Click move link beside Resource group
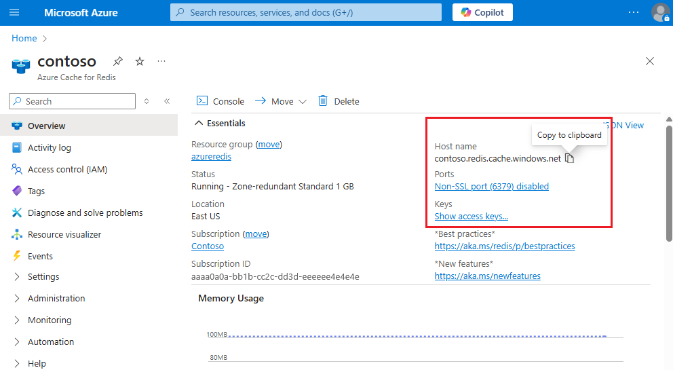This screenshot has height=370, width=673. pos(269,145)
